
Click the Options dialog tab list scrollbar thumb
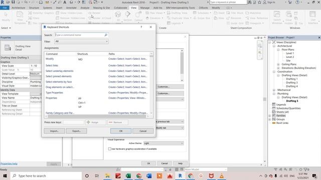click(x=182, y=63)
